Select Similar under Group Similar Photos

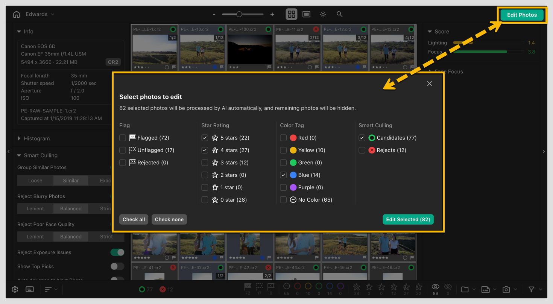click(71, 181)
